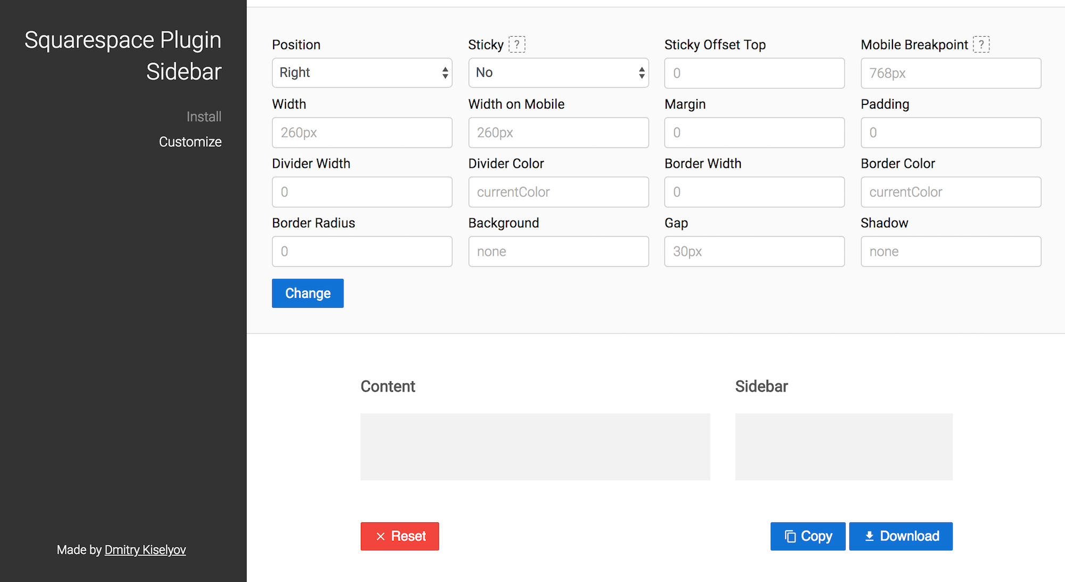
Task: Open the Install menu item
Action: pyautogui.click(x=204, y=117)
